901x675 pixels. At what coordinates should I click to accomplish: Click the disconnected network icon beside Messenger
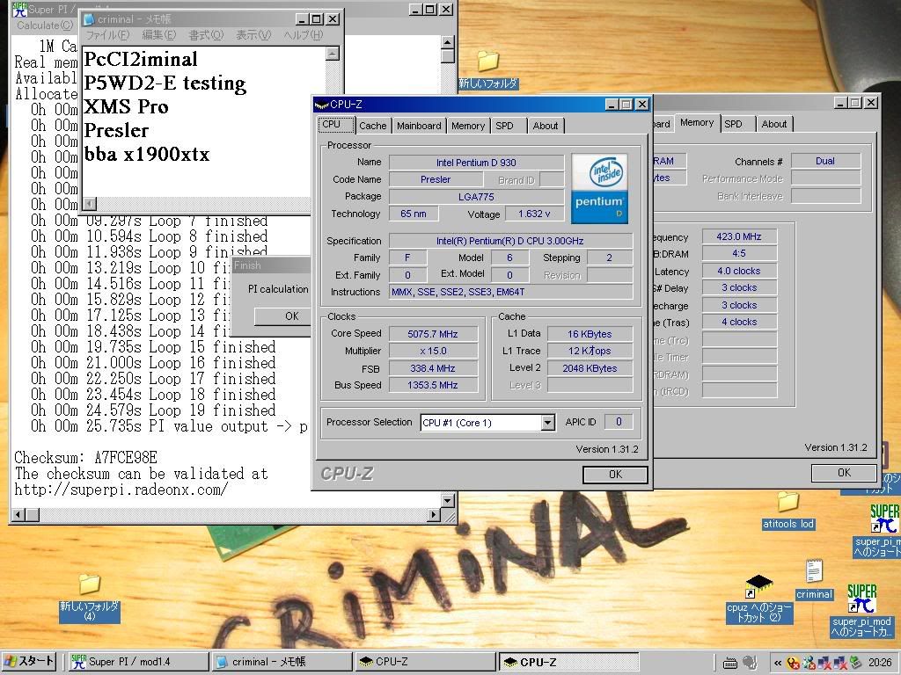click(824, 663)
